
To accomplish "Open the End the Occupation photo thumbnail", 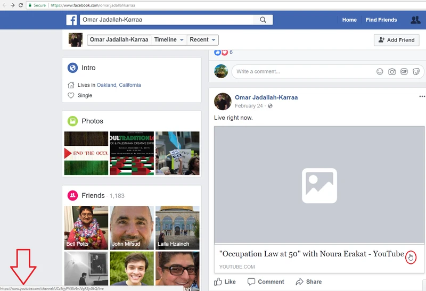I will pyautogui.click(x=86, y=153).
